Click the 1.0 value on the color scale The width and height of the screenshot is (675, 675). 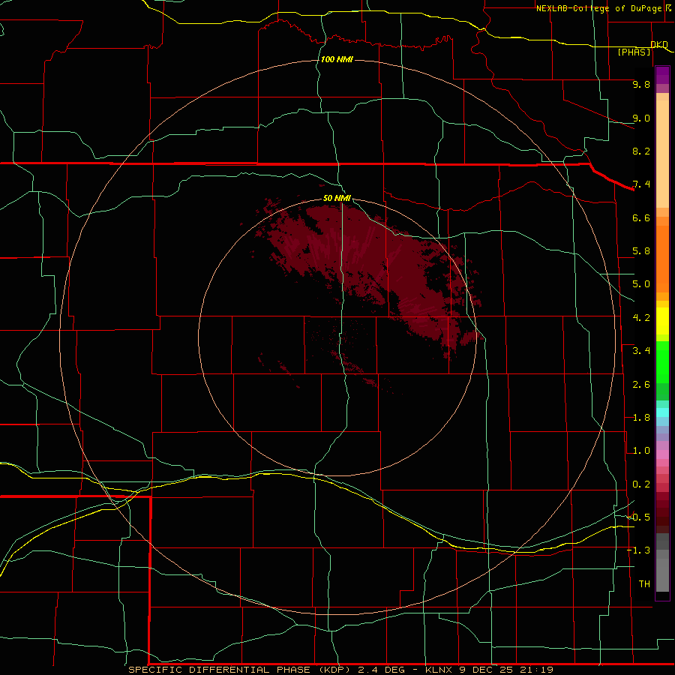click(x=641, y=451)
